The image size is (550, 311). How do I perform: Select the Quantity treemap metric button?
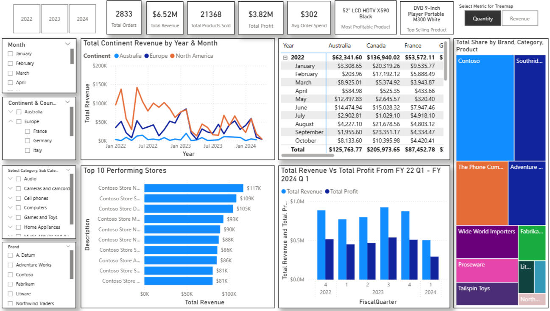tap(483, 19)
